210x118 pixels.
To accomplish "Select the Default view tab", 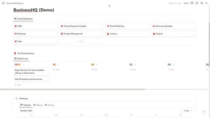I will click(x=21, y=59).
